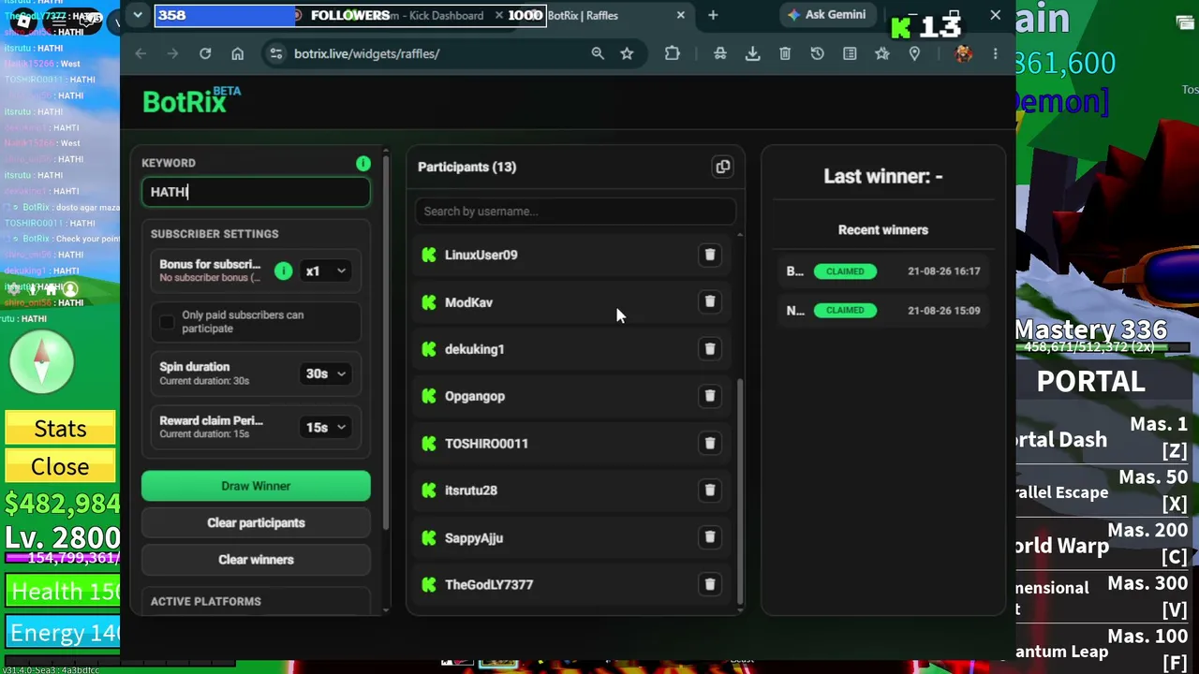The image size is (1199, 674).
Task: Click the Search by username field
Action: pyautogui.click(x=575, y=211)
